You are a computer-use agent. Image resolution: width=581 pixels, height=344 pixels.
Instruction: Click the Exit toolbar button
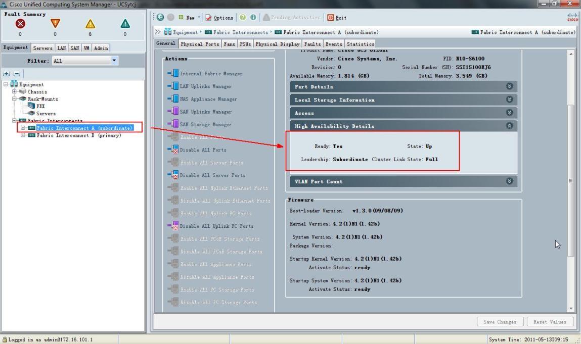(337, 17)
